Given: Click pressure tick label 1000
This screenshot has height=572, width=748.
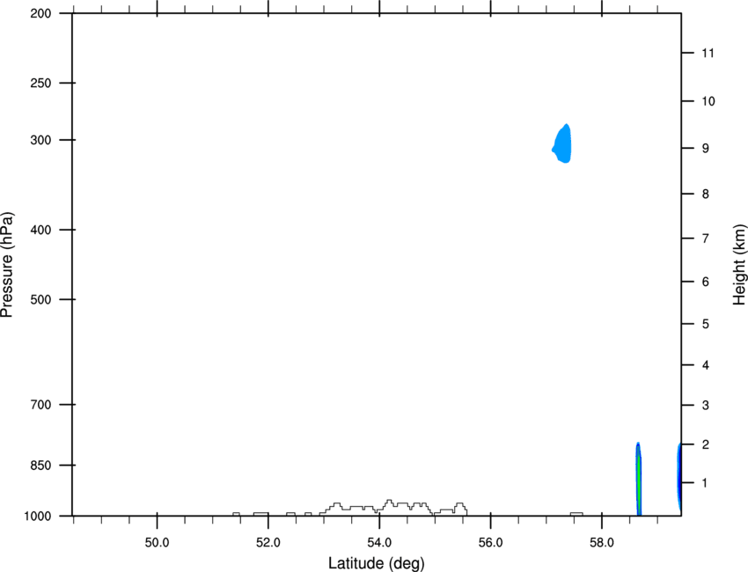Looking at the screenshot, I should (x=37, y=517).
